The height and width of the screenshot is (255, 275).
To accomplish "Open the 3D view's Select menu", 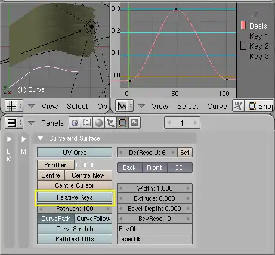I will tap(78, 106).
